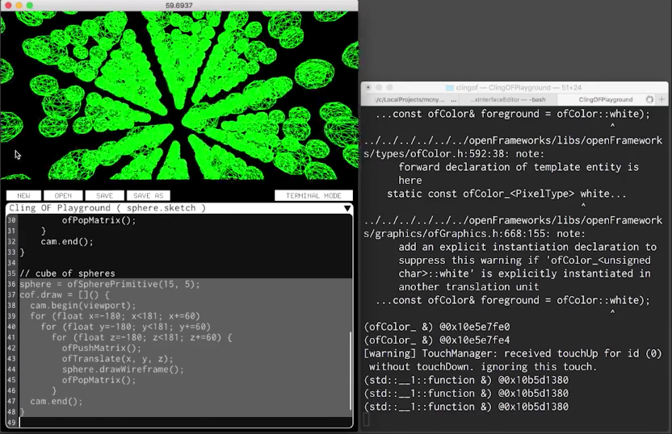The image size is (672, 434).
Task: Click the OPEN button
Action: pyautogui.click(x=63, y=195)
